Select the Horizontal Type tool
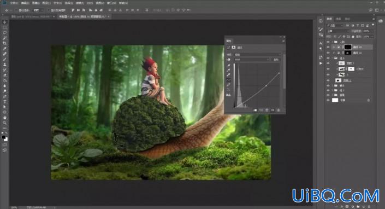Image resolution: width=385 pixels, height=209 pixels. click(x=4, y=102)
